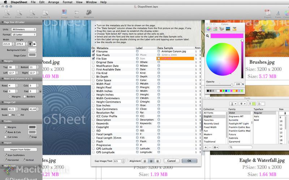Screen dimensions: 289x180
Task: Click the Metadata toolbar icon
Action: coord(89,12)
